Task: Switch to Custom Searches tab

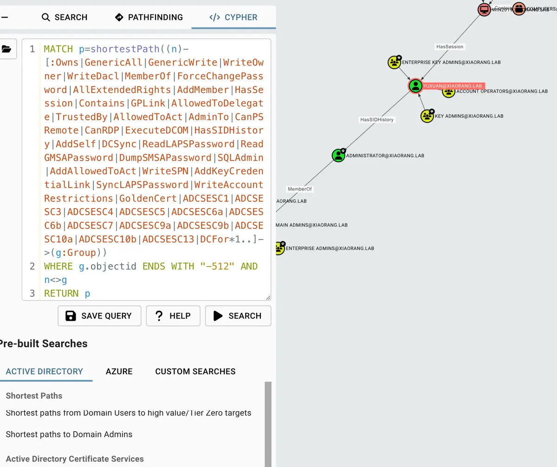Action: (195, 371)
